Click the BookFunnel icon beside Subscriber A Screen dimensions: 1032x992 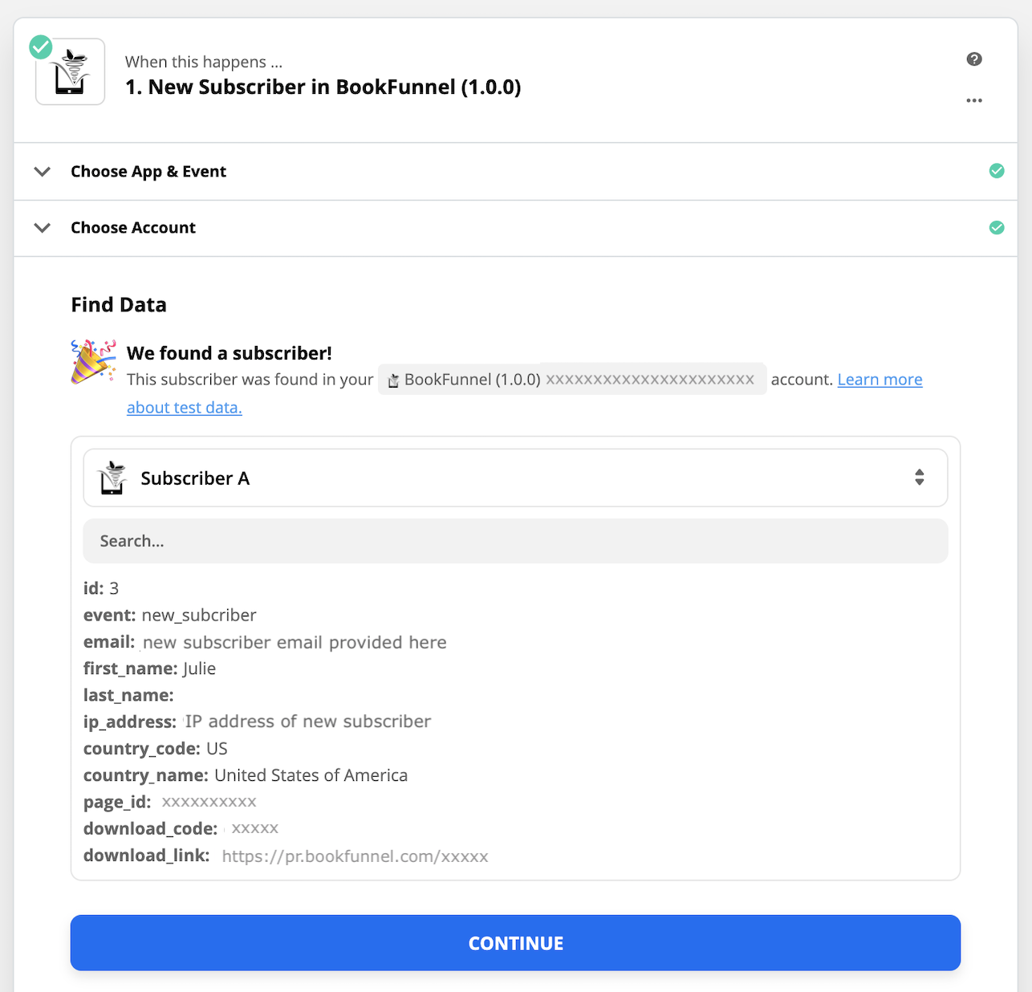113,478
